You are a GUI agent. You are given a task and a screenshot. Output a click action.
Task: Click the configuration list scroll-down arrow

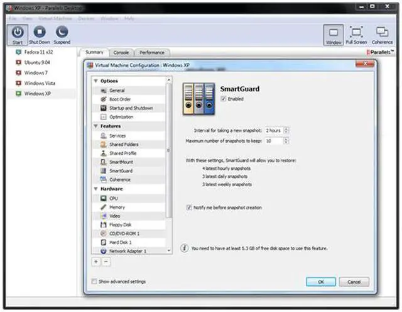(169, 250)
